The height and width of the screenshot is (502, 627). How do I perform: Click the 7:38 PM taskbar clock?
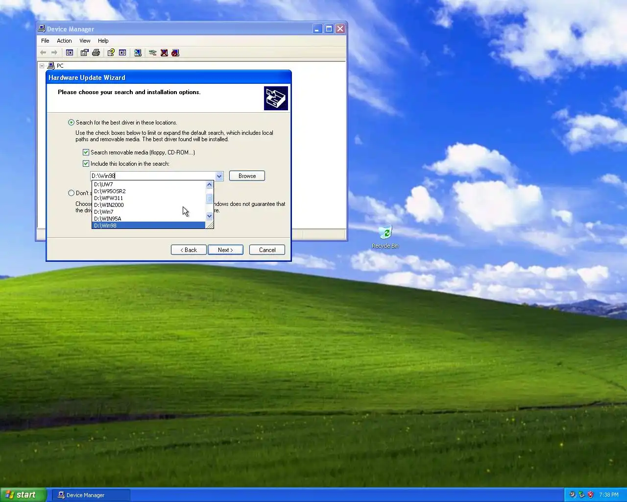pos(608,495)
